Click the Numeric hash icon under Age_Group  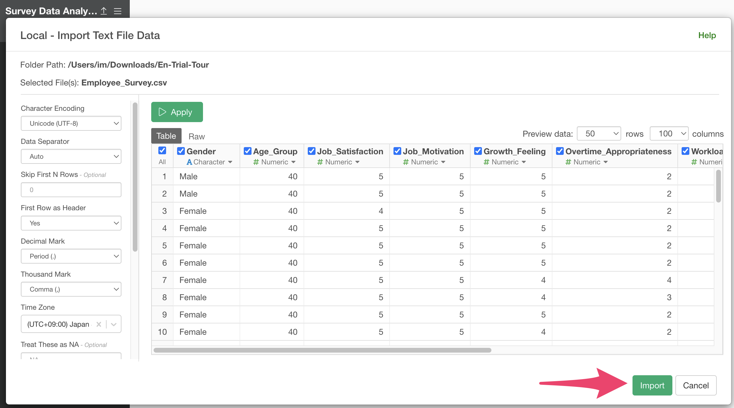(256, 162)
